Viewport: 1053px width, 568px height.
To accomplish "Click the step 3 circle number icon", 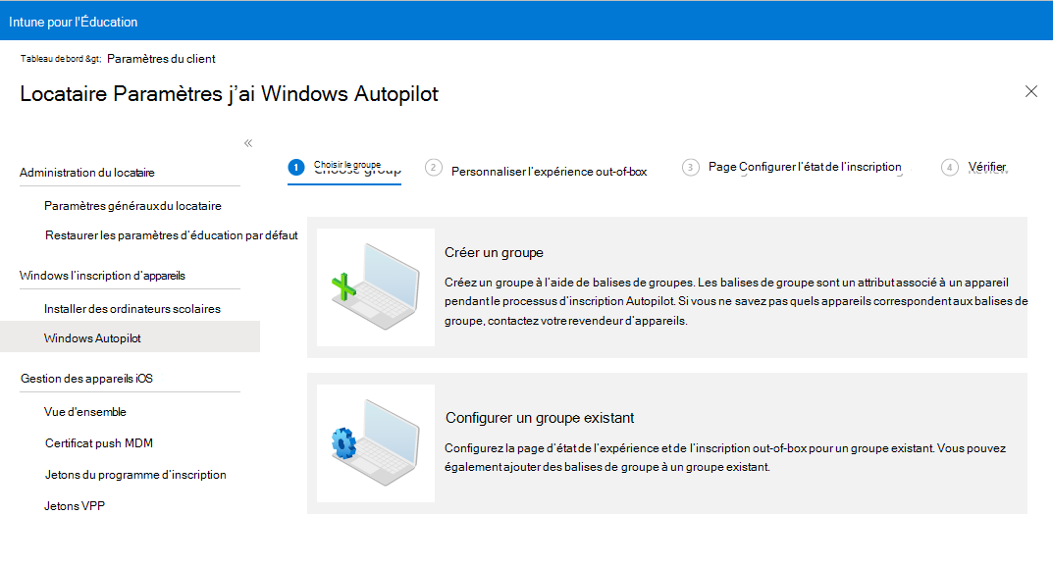I will (x=690, y=167).
